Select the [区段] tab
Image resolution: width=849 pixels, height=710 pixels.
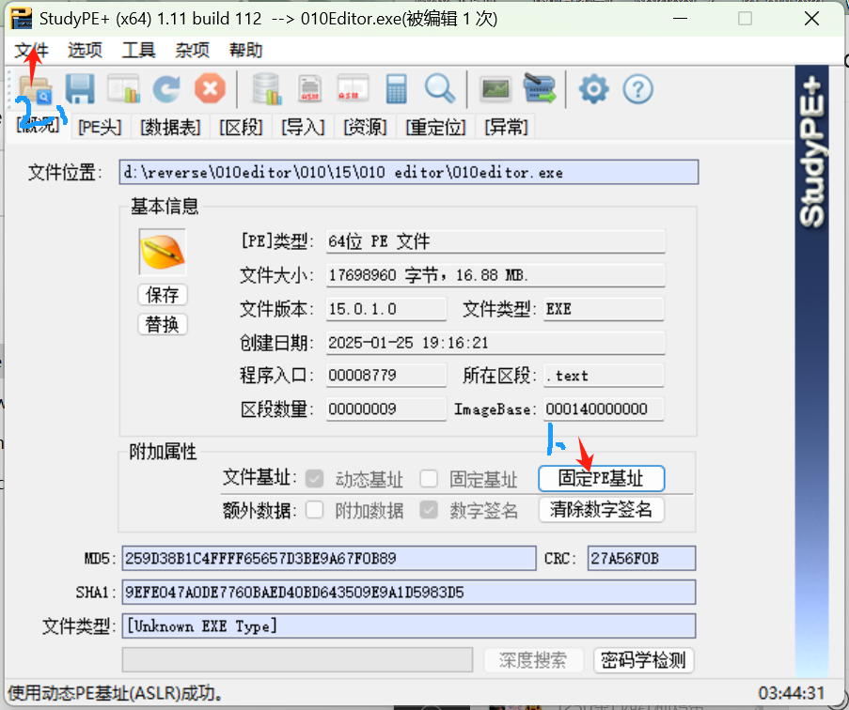(x=241, y=127)
